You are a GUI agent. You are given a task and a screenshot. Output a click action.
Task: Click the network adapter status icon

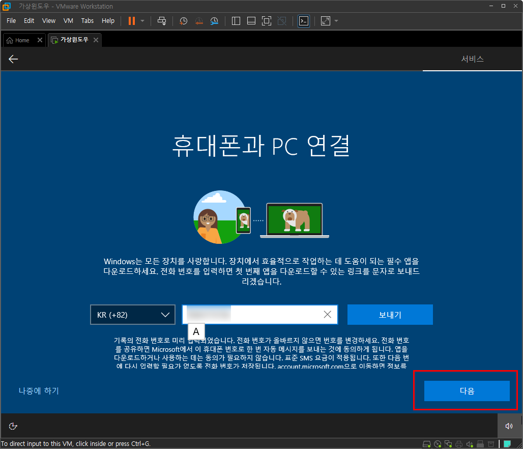click(x=448, y=444)
